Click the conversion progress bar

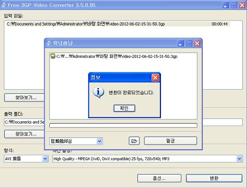[x=123, y=125]
